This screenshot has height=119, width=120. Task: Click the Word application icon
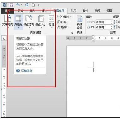pos(5,5)
